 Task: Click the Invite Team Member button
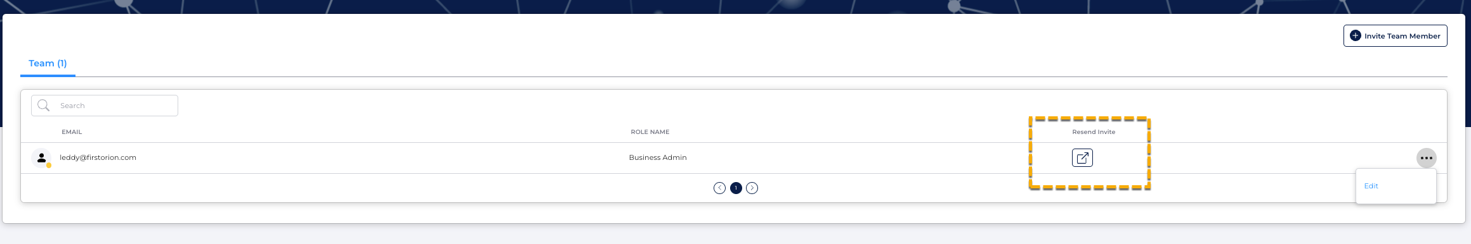(x=1395, y=35)
